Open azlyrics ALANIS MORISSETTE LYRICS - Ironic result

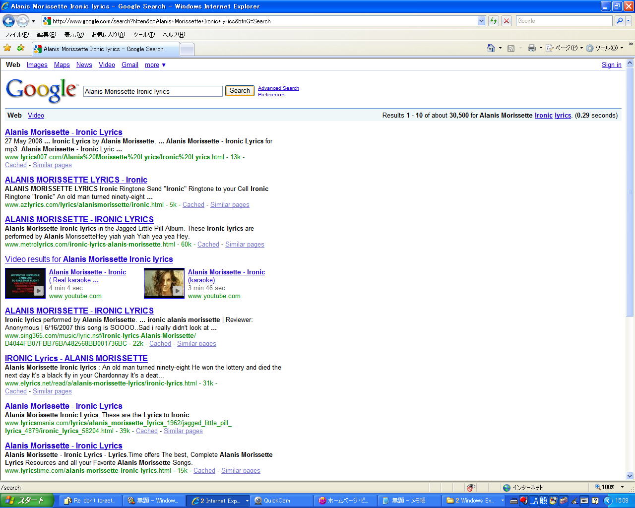tap(76, 180)
